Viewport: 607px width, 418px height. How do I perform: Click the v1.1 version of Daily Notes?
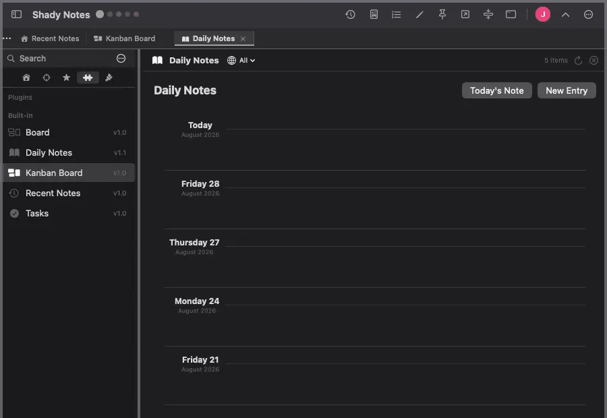120,152
